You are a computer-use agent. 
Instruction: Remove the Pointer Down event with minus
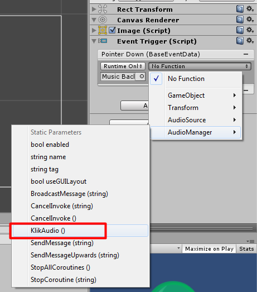point(246,54)
